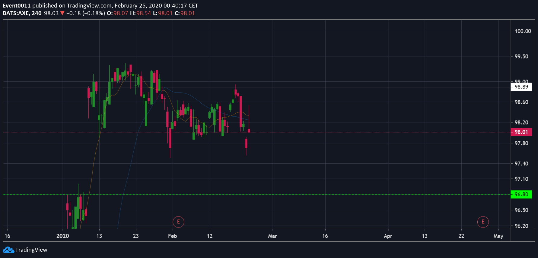This screenshot has height=258, width=538.
Task: Click the 2020 label on time axis
Action: pos(63,236)
